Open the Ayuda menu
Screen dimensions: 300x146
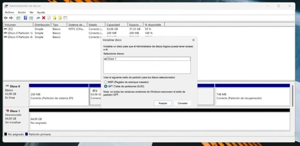coord(41,12)
